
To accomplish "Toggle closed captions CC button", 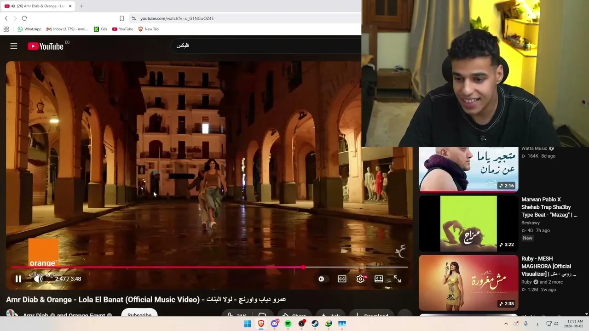I will (x=342, y=279).
